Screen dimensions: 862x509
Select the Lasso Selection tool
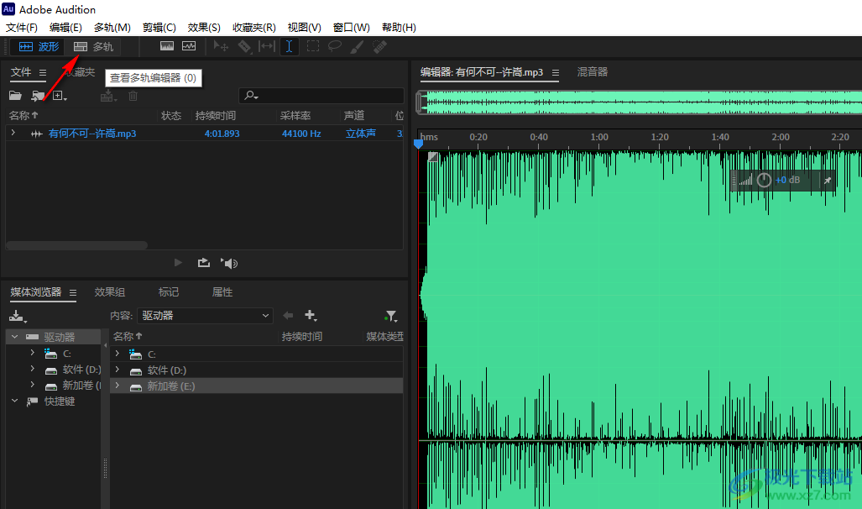point(336,46)
